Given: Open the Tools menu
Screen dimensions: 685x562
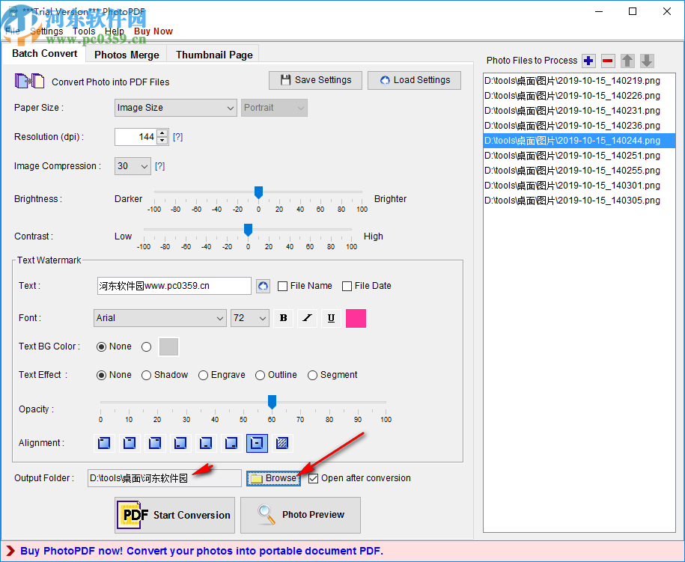Looking at the screenshot, I should (84, 31).
